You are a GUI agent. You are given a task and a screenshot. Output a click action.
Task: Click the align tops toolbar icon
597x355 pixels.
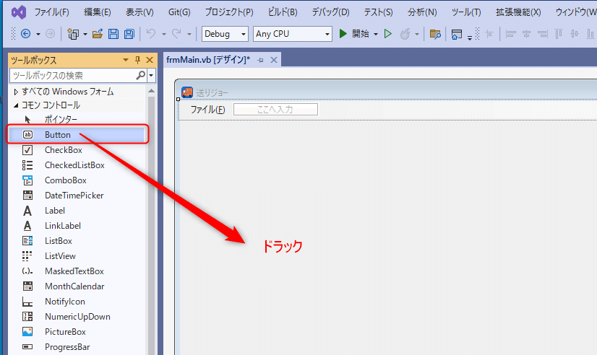(x=559, y=34)
